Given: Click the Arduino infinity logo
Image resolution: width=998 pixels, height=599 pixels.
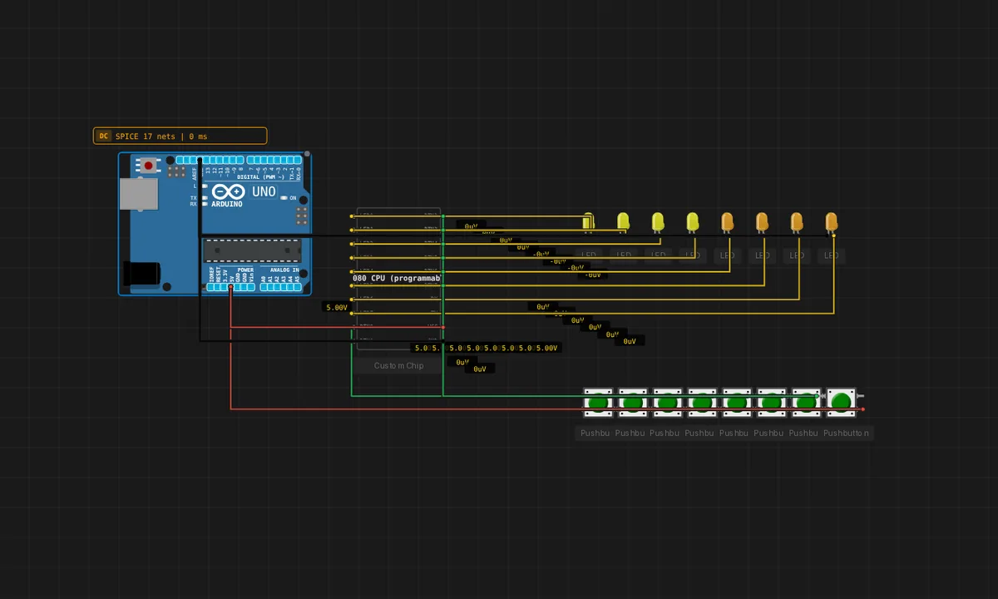Looking at the screenshot, I should pos(228,192).
